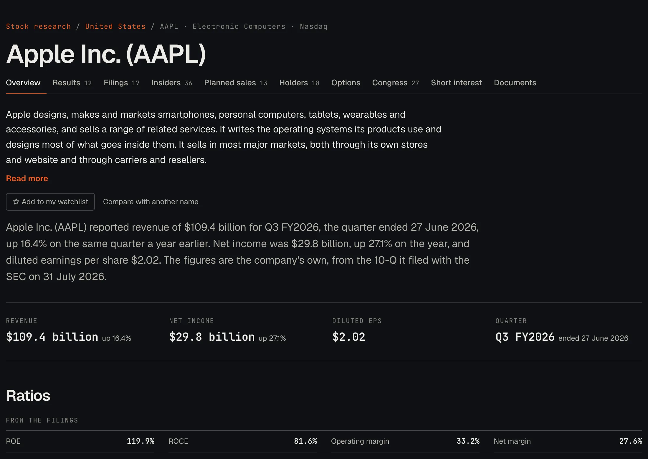The height and width of the screenshot is (459, 648).
Task: Click the star icon in the watchlist button
Action: (16, 202)
